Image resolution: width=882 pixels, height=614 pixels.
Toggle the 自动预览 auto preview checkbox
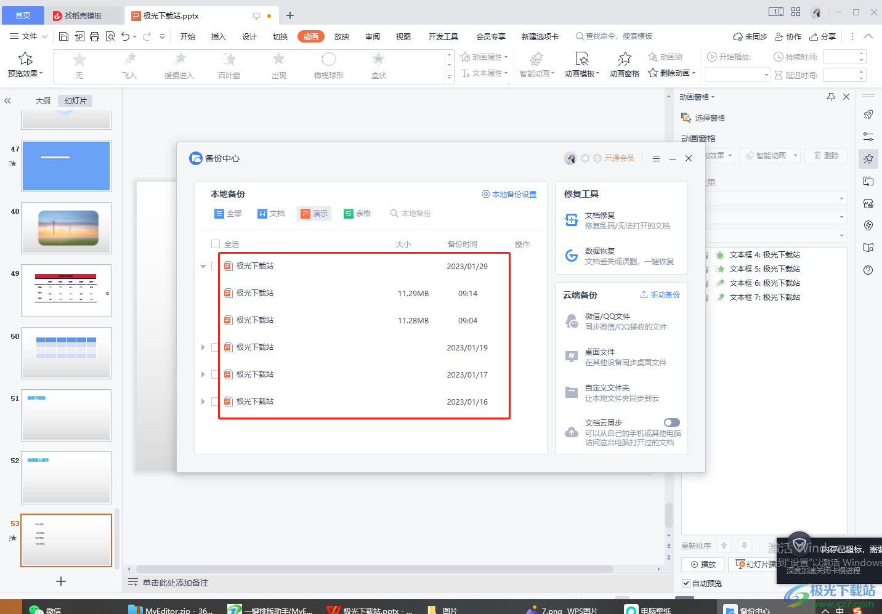686,583
